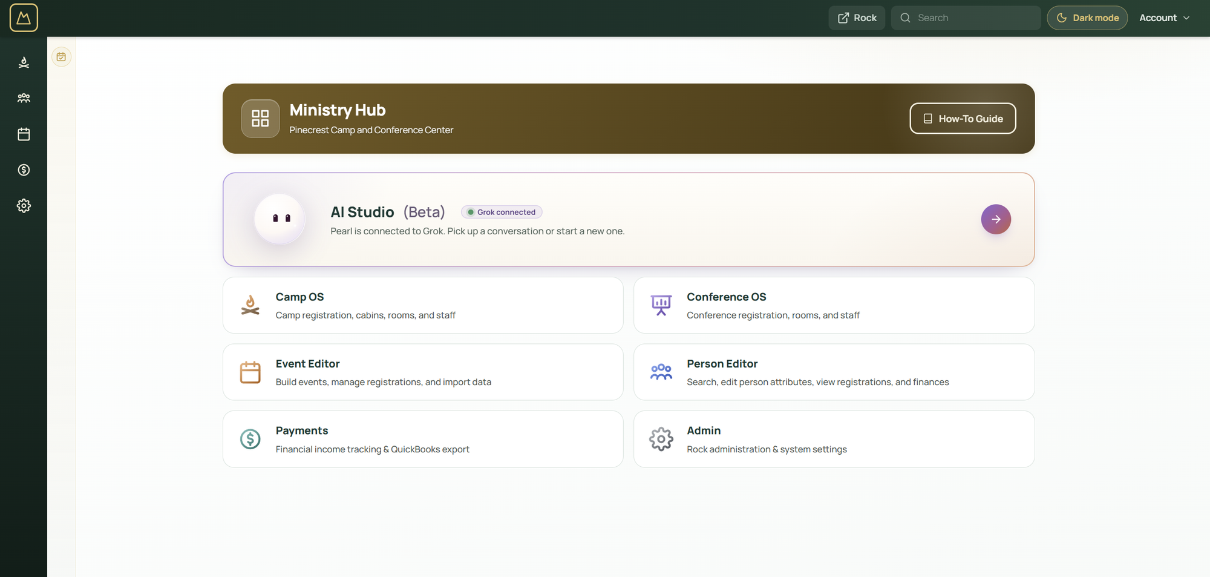Screen dimensions: 1210x577
Task: Open AI Studio with the purple arrow button
Action: tap(996, 219)
